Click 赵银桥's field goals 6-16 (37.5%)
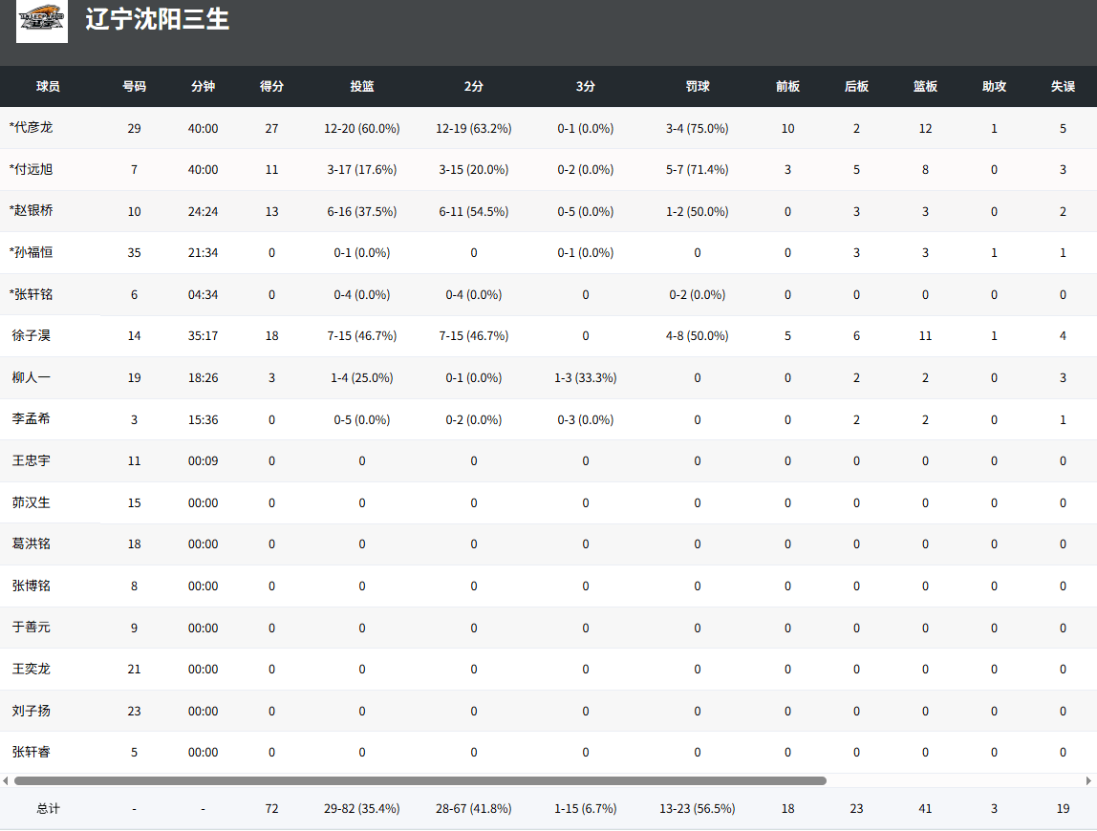 [x=362, y=212]
